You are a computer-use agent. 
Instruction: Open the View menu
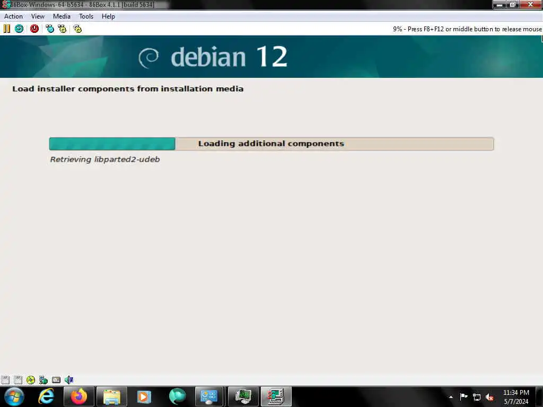point(38,16)
